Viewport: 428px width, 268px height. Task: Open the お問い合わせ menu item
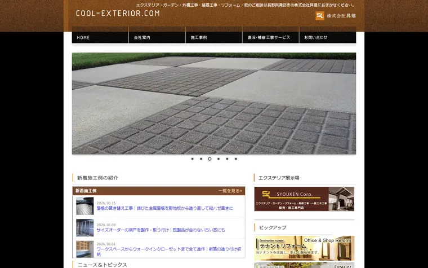click(328, 37)
